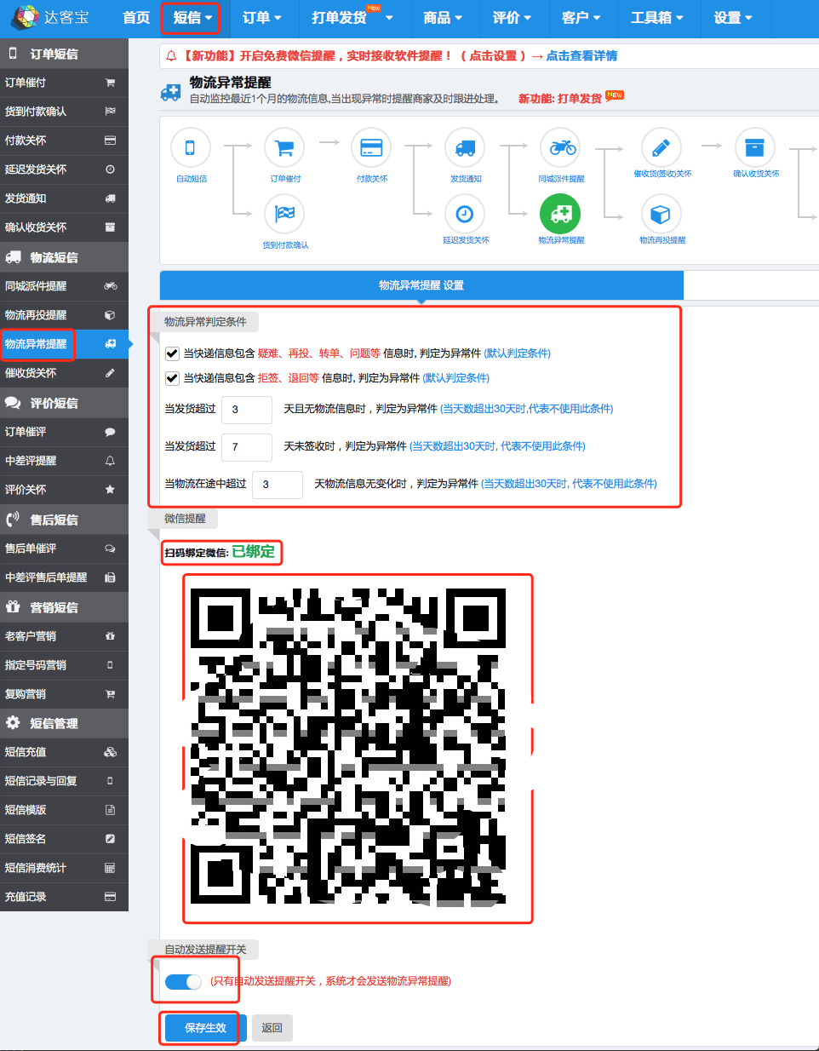Screen dimensions: 819x1051
Task: Click truck icon beside sidebar 发货通知
Action: pyautogui.click(x=110, y=198)
